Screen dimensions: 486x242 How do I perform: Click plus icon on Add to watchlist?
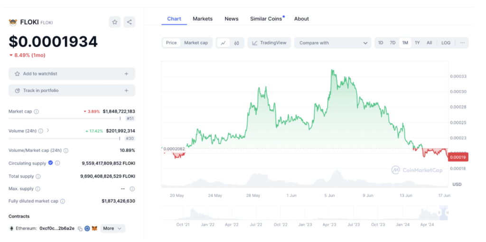click(126, 74)
